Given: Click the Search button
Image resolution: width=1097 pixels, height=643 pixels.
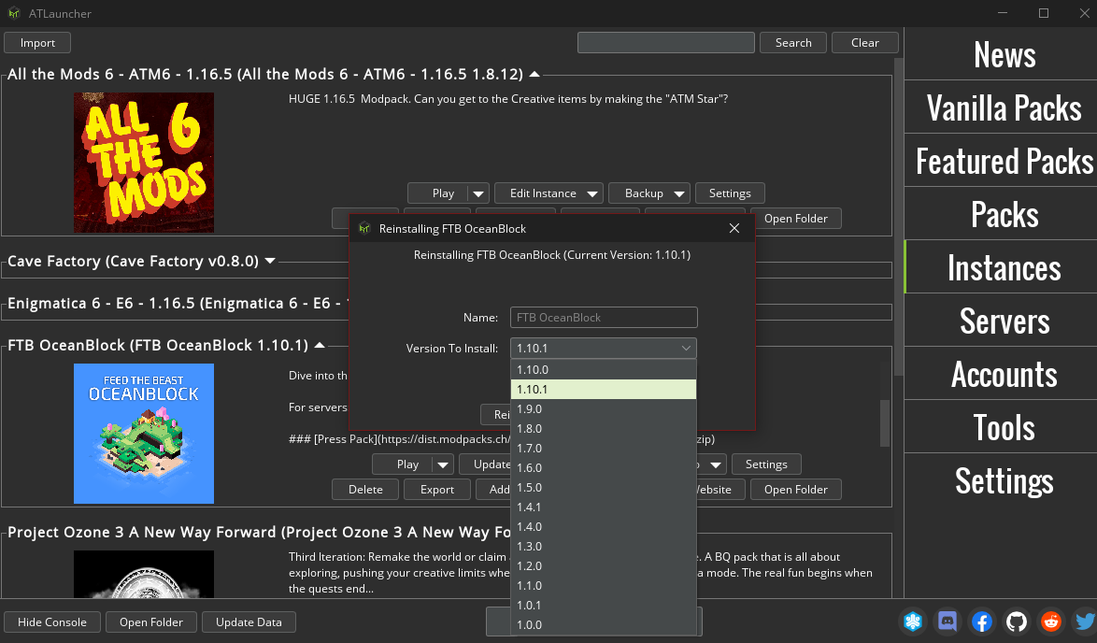Looking at the screenshot, I should [793, 43].
